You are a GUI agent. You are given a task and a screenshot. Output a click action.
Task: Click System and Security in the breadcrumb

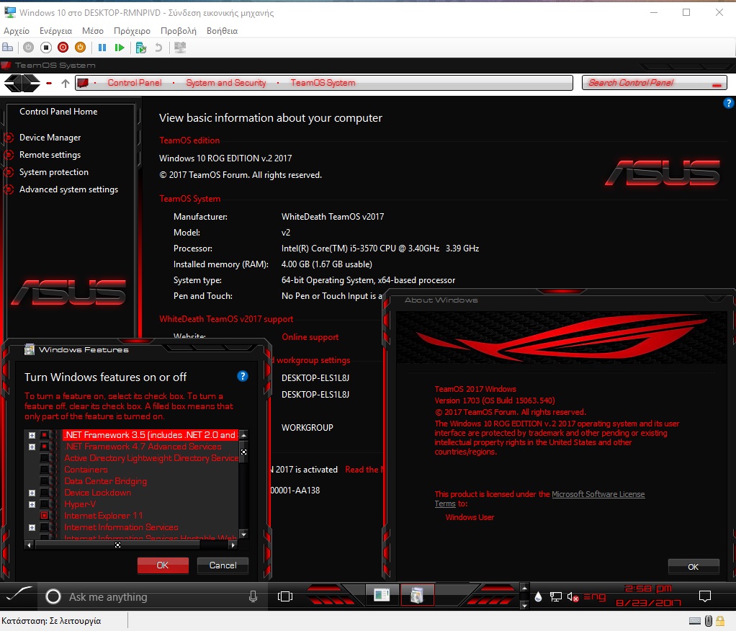[x=226, y=83]
